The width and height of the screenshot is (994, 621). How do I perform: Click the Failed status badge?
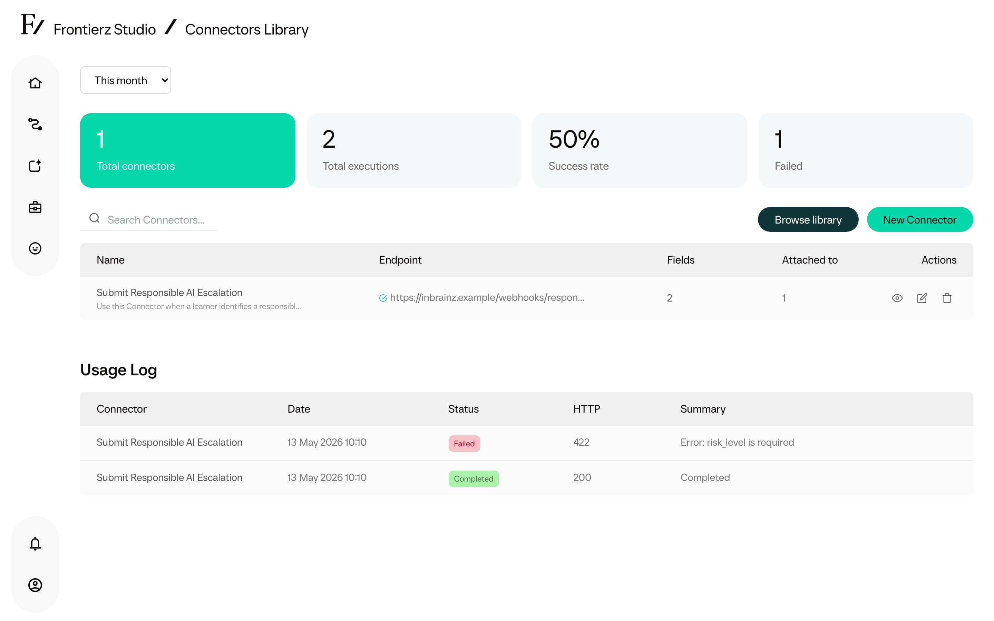coord(464,444)
